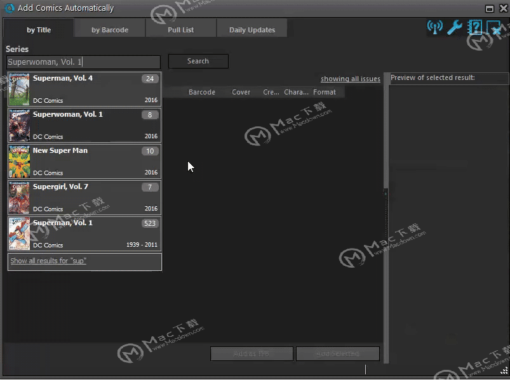The width and height of the screenshot is (510, 380).
Task: Click the '1939 - 2011' year range
Action: pyautogui.click(x=142, y=245)
